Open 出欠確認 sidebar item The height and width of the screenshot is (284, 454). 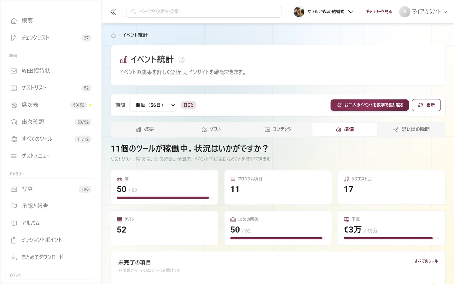51,122
